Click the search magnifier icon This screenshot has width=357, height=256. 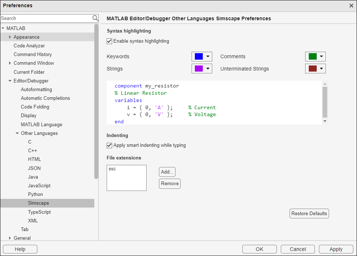(x=95, y=18)
